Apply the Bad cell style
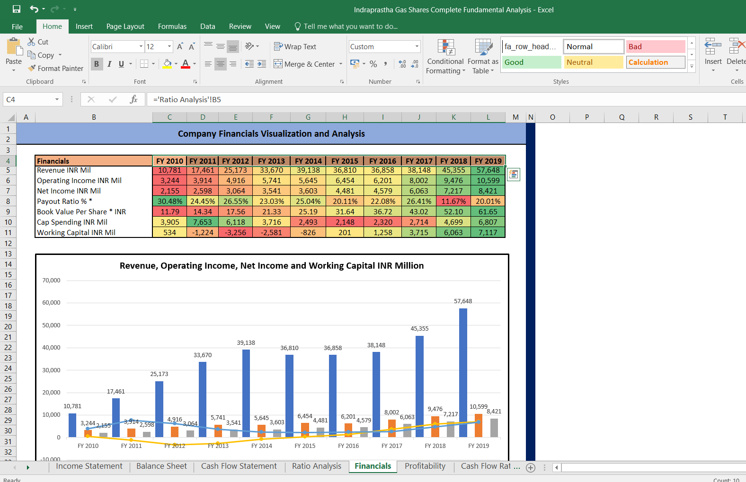This screenshot has width=746, height=482. click(656, 46)
